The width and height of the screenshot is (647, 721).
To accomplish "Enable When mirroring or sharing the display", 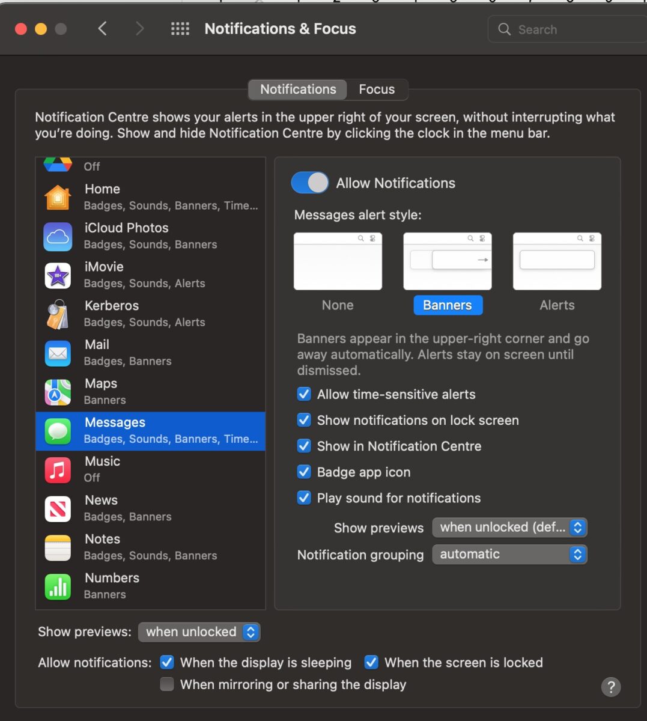I will pyautogui.click(x=167, y=684).
